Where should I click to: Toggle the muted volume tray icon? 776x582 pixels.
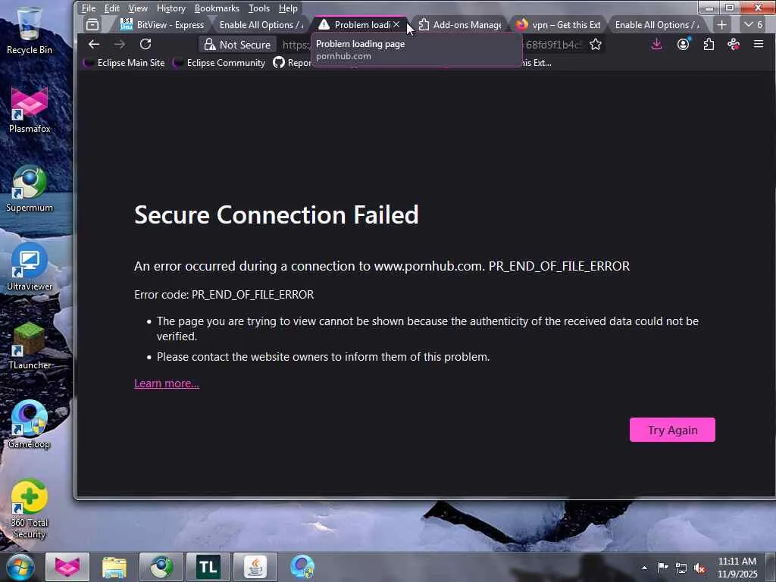(699, 568)
